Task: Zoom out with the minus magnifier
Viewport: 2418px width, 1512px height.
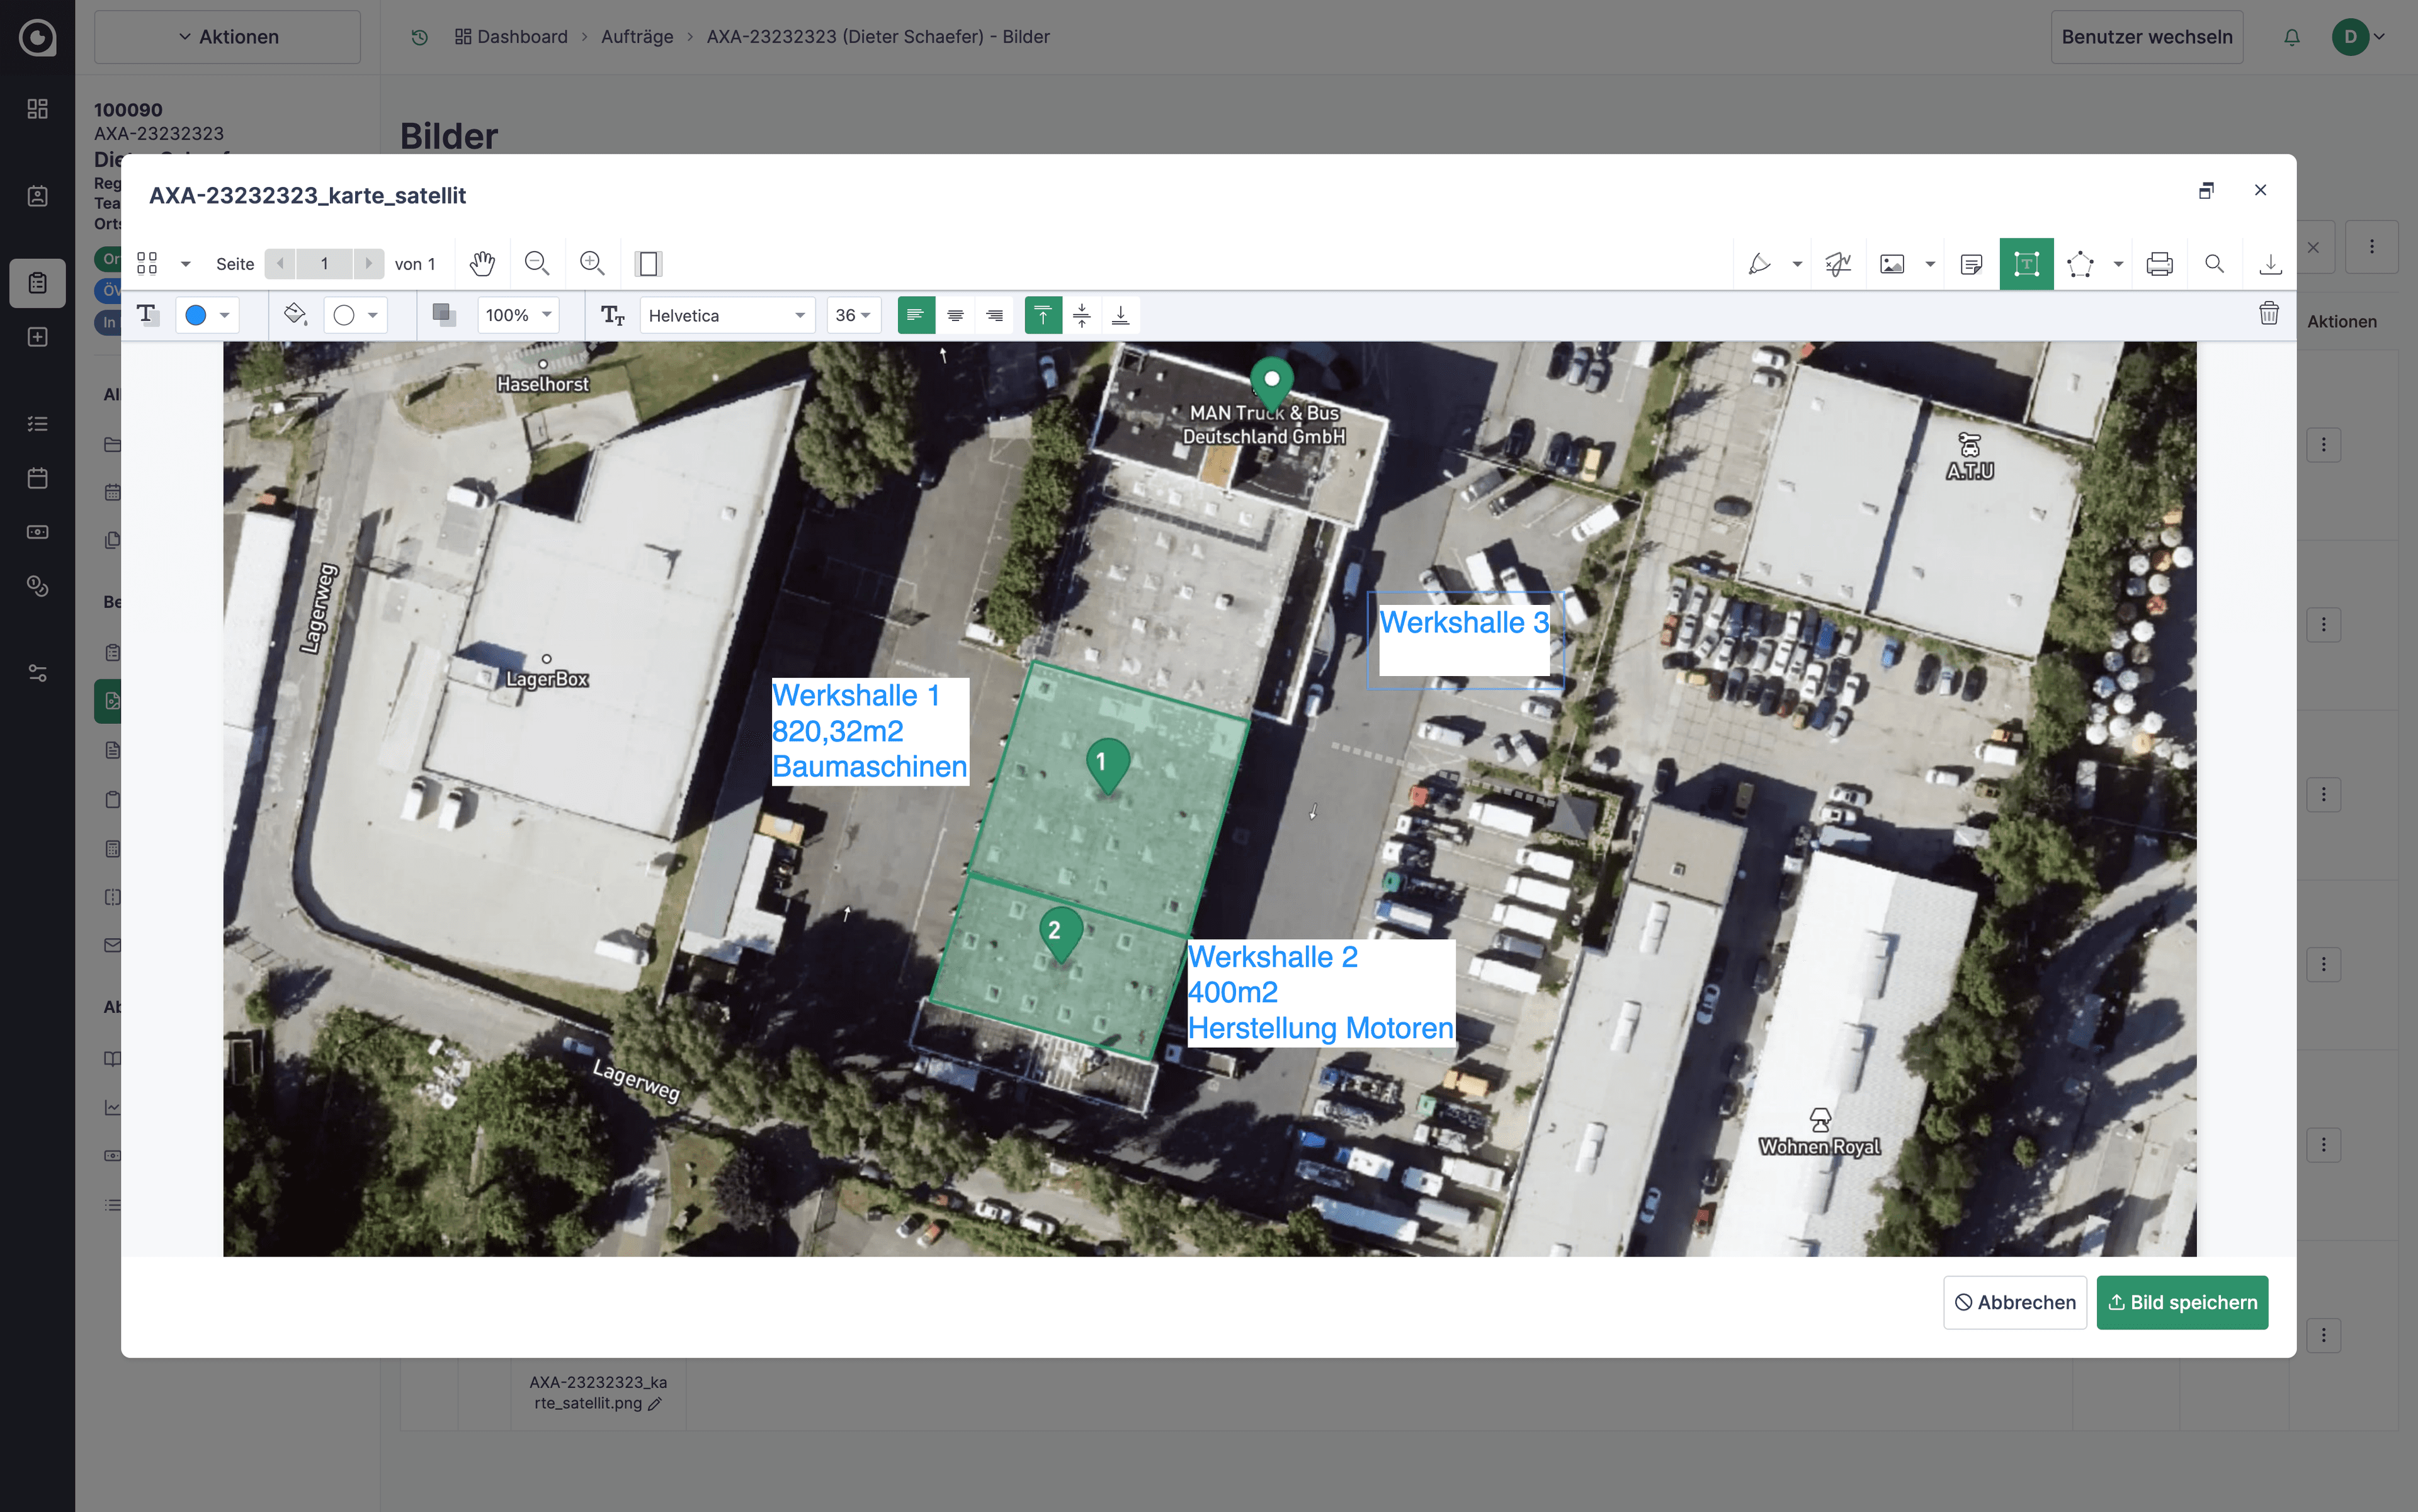Action: (x=537, y=264)
